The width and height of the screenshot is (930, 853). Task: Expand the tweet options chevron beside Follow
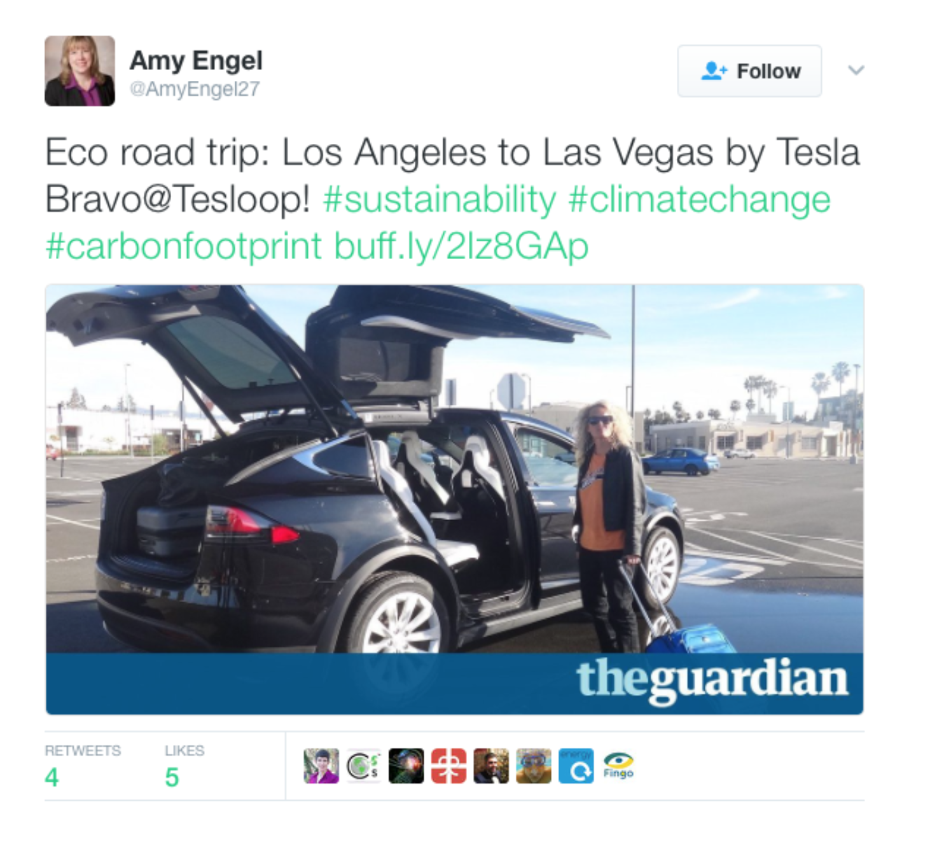pyautogui.click(x=856, y=70)
